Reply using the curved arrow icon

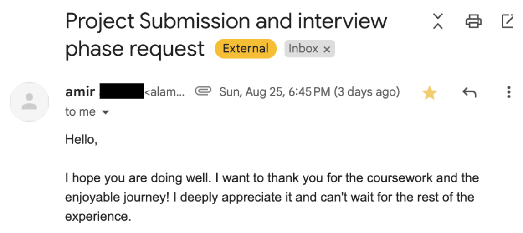coord(469,93)
